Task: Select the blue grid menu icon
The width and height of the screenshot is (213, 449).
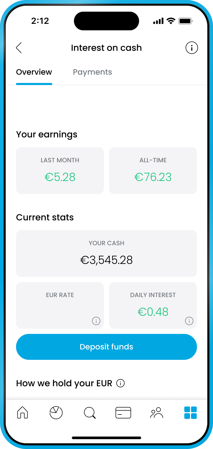Action: click(x=191, y=412)
